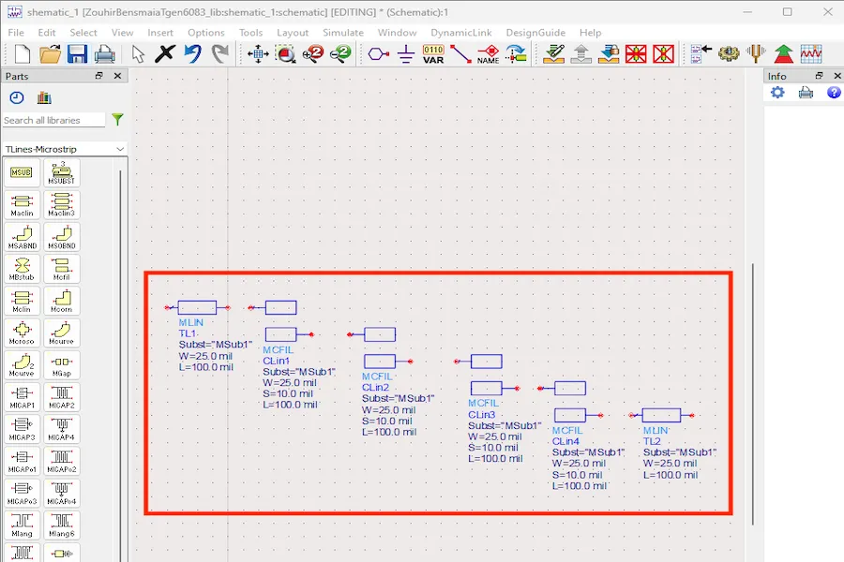Image resolution: width=844 pixels, height=562 pixels.
Task: Open the DynamicLink menu
Action: click(461, 33)
